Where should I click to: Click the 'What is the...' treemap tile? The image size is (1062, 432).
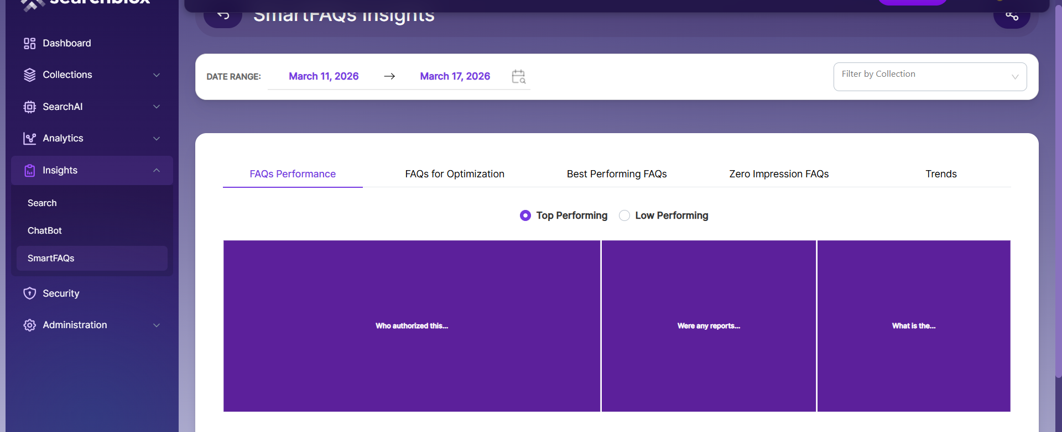(914, 326)
